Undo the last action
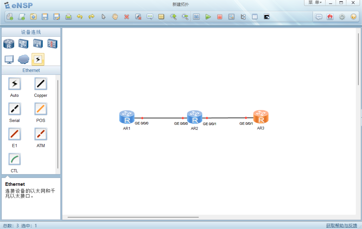 pos(80,17)
